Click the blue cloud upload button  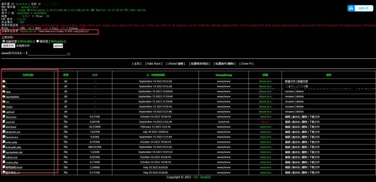358,8
